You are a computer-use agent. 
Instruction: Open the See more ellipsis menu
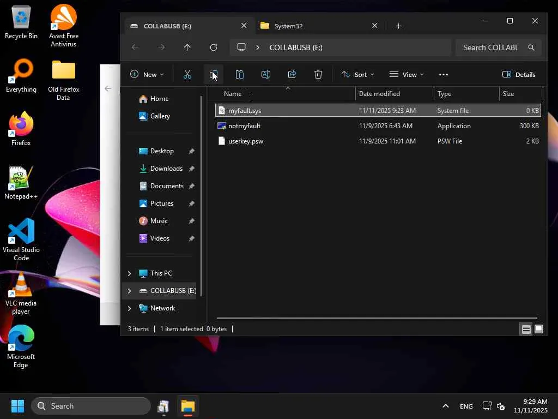click(x=444, y=75)
